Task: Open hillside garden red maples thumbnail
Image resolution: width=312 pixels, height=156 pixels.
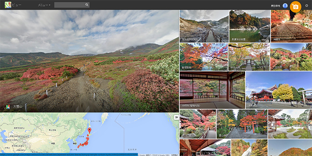Action: tap(291, 57)
